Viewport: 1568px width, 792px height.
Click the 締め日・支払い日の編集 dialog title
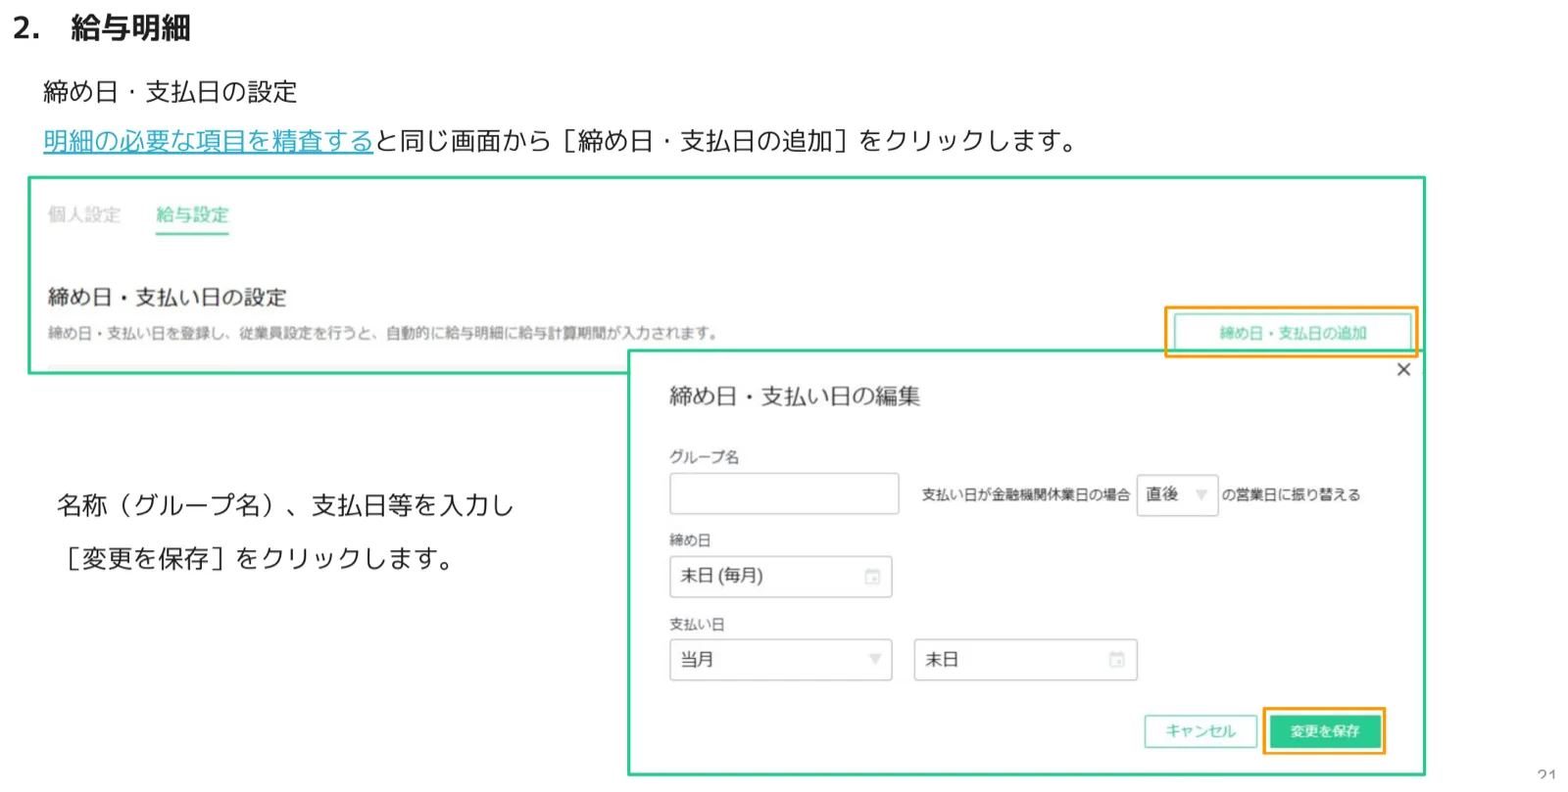coord(795,396)
